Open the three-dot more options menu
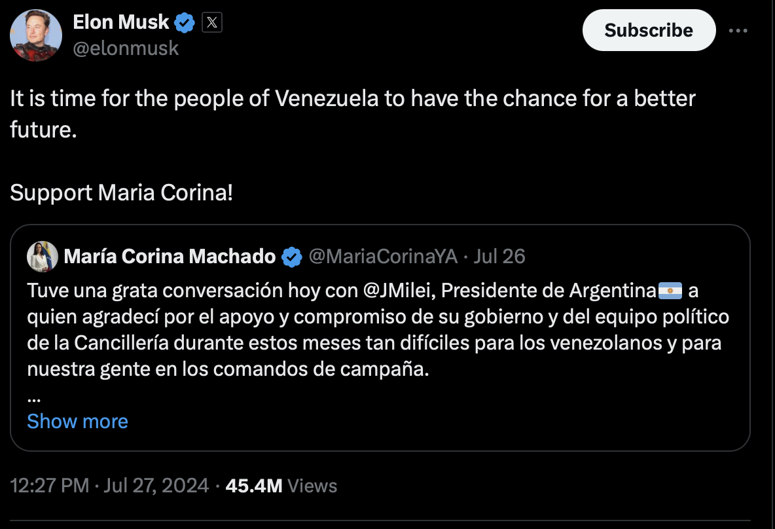Screen dimensions: 775x529 point(738,30)
